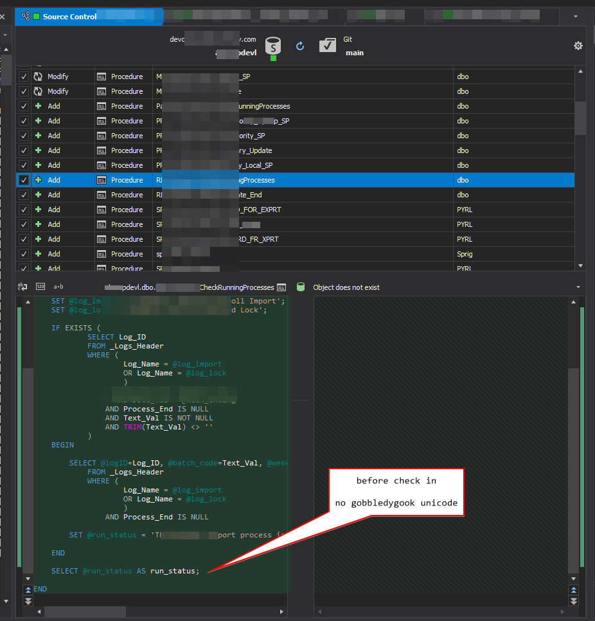Viewport: 595px width, 621px height.
Task: Open the document tabs overflow dropdown
Action: [x=576, y=17]
